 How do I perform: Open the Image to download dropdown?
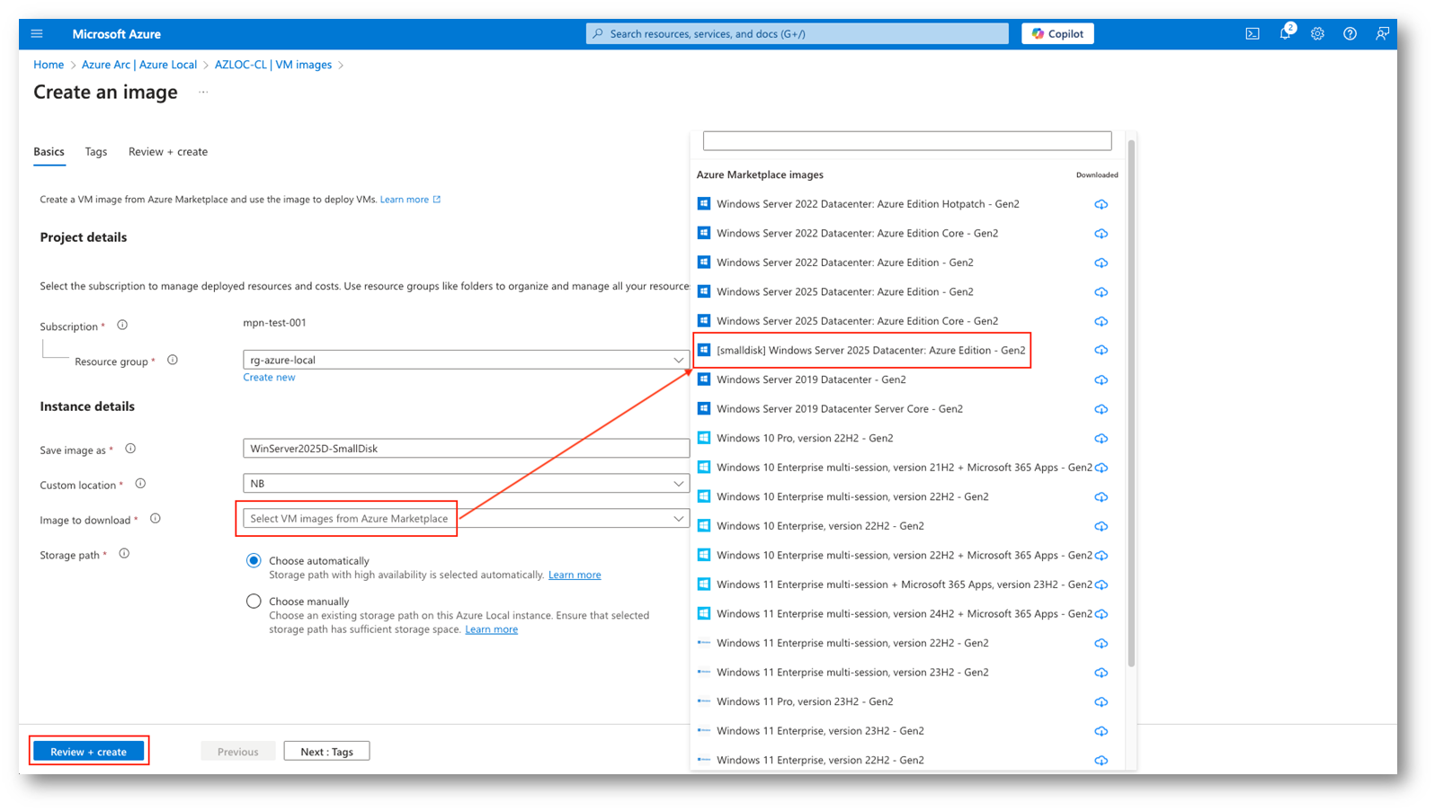click(678, 519)
